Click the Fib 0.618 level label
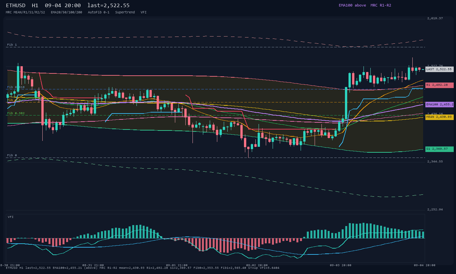Viewport: 456px width, 274px height. (16, 87)
